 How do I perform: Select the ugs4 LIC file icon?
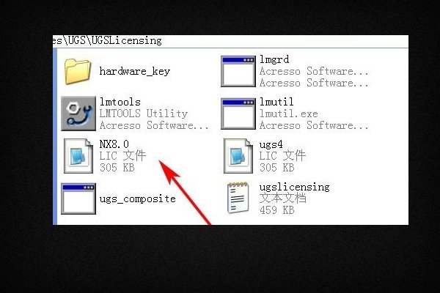pos(238,155)
